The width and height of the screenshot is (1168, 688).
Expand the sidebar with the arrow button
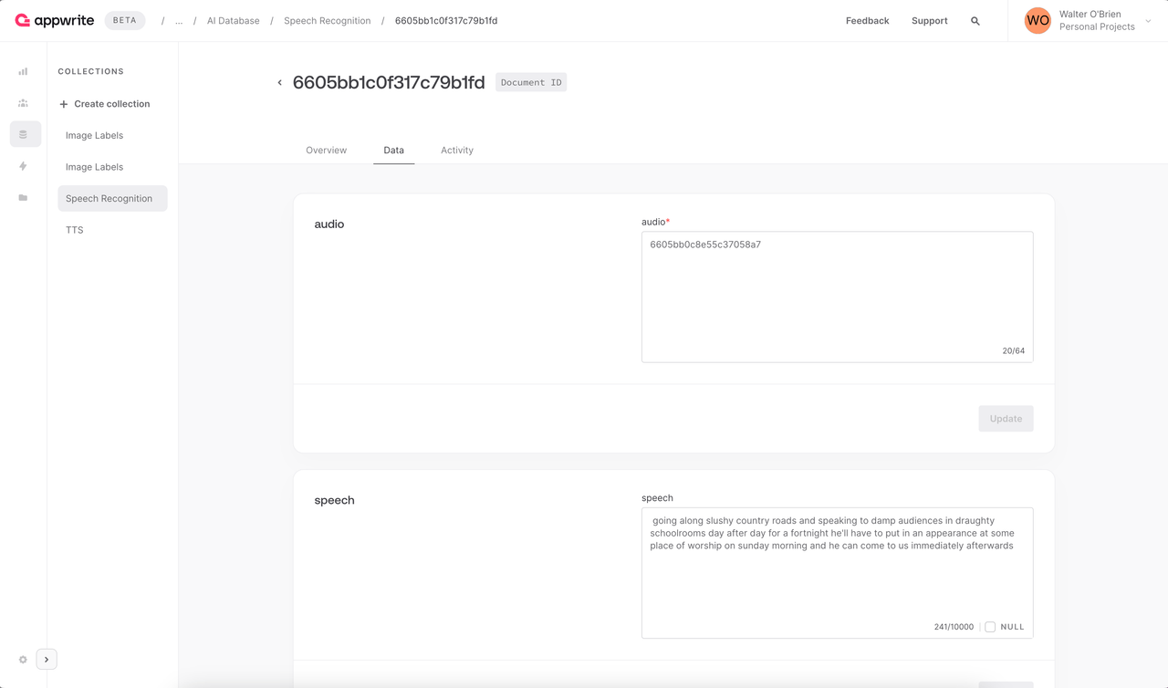[47, 659]
